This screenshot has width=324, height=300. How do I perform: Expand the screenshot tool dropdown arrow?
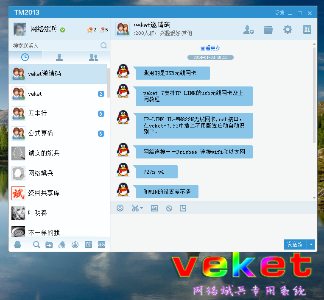[141, 208]
